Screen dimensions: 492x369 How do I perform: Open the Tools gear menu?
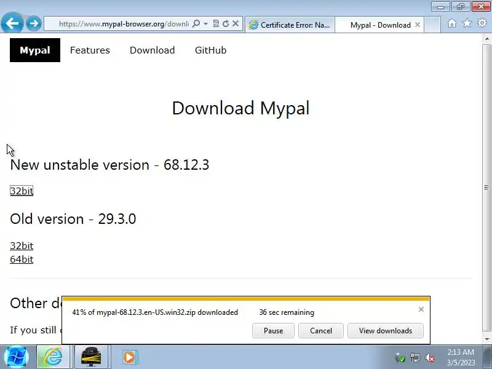tap(482, 23)
